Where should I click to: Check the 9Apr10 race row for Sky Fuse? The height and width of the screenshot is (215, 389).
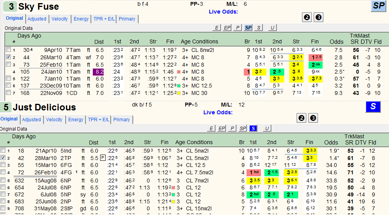coord(8,50)
